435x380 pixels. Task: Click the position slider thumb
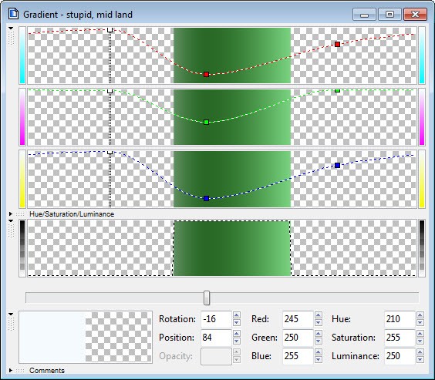207,298
